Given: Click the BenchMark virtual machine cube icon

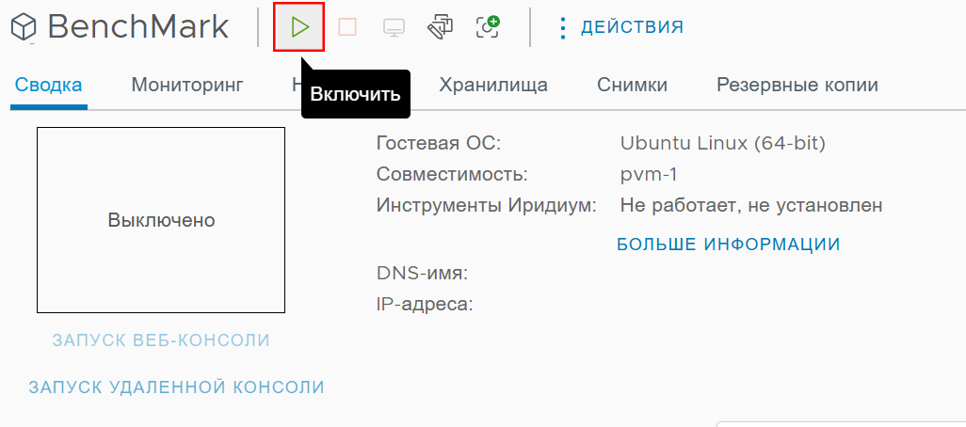Looking at the screenshot, I should coord(24,28).
